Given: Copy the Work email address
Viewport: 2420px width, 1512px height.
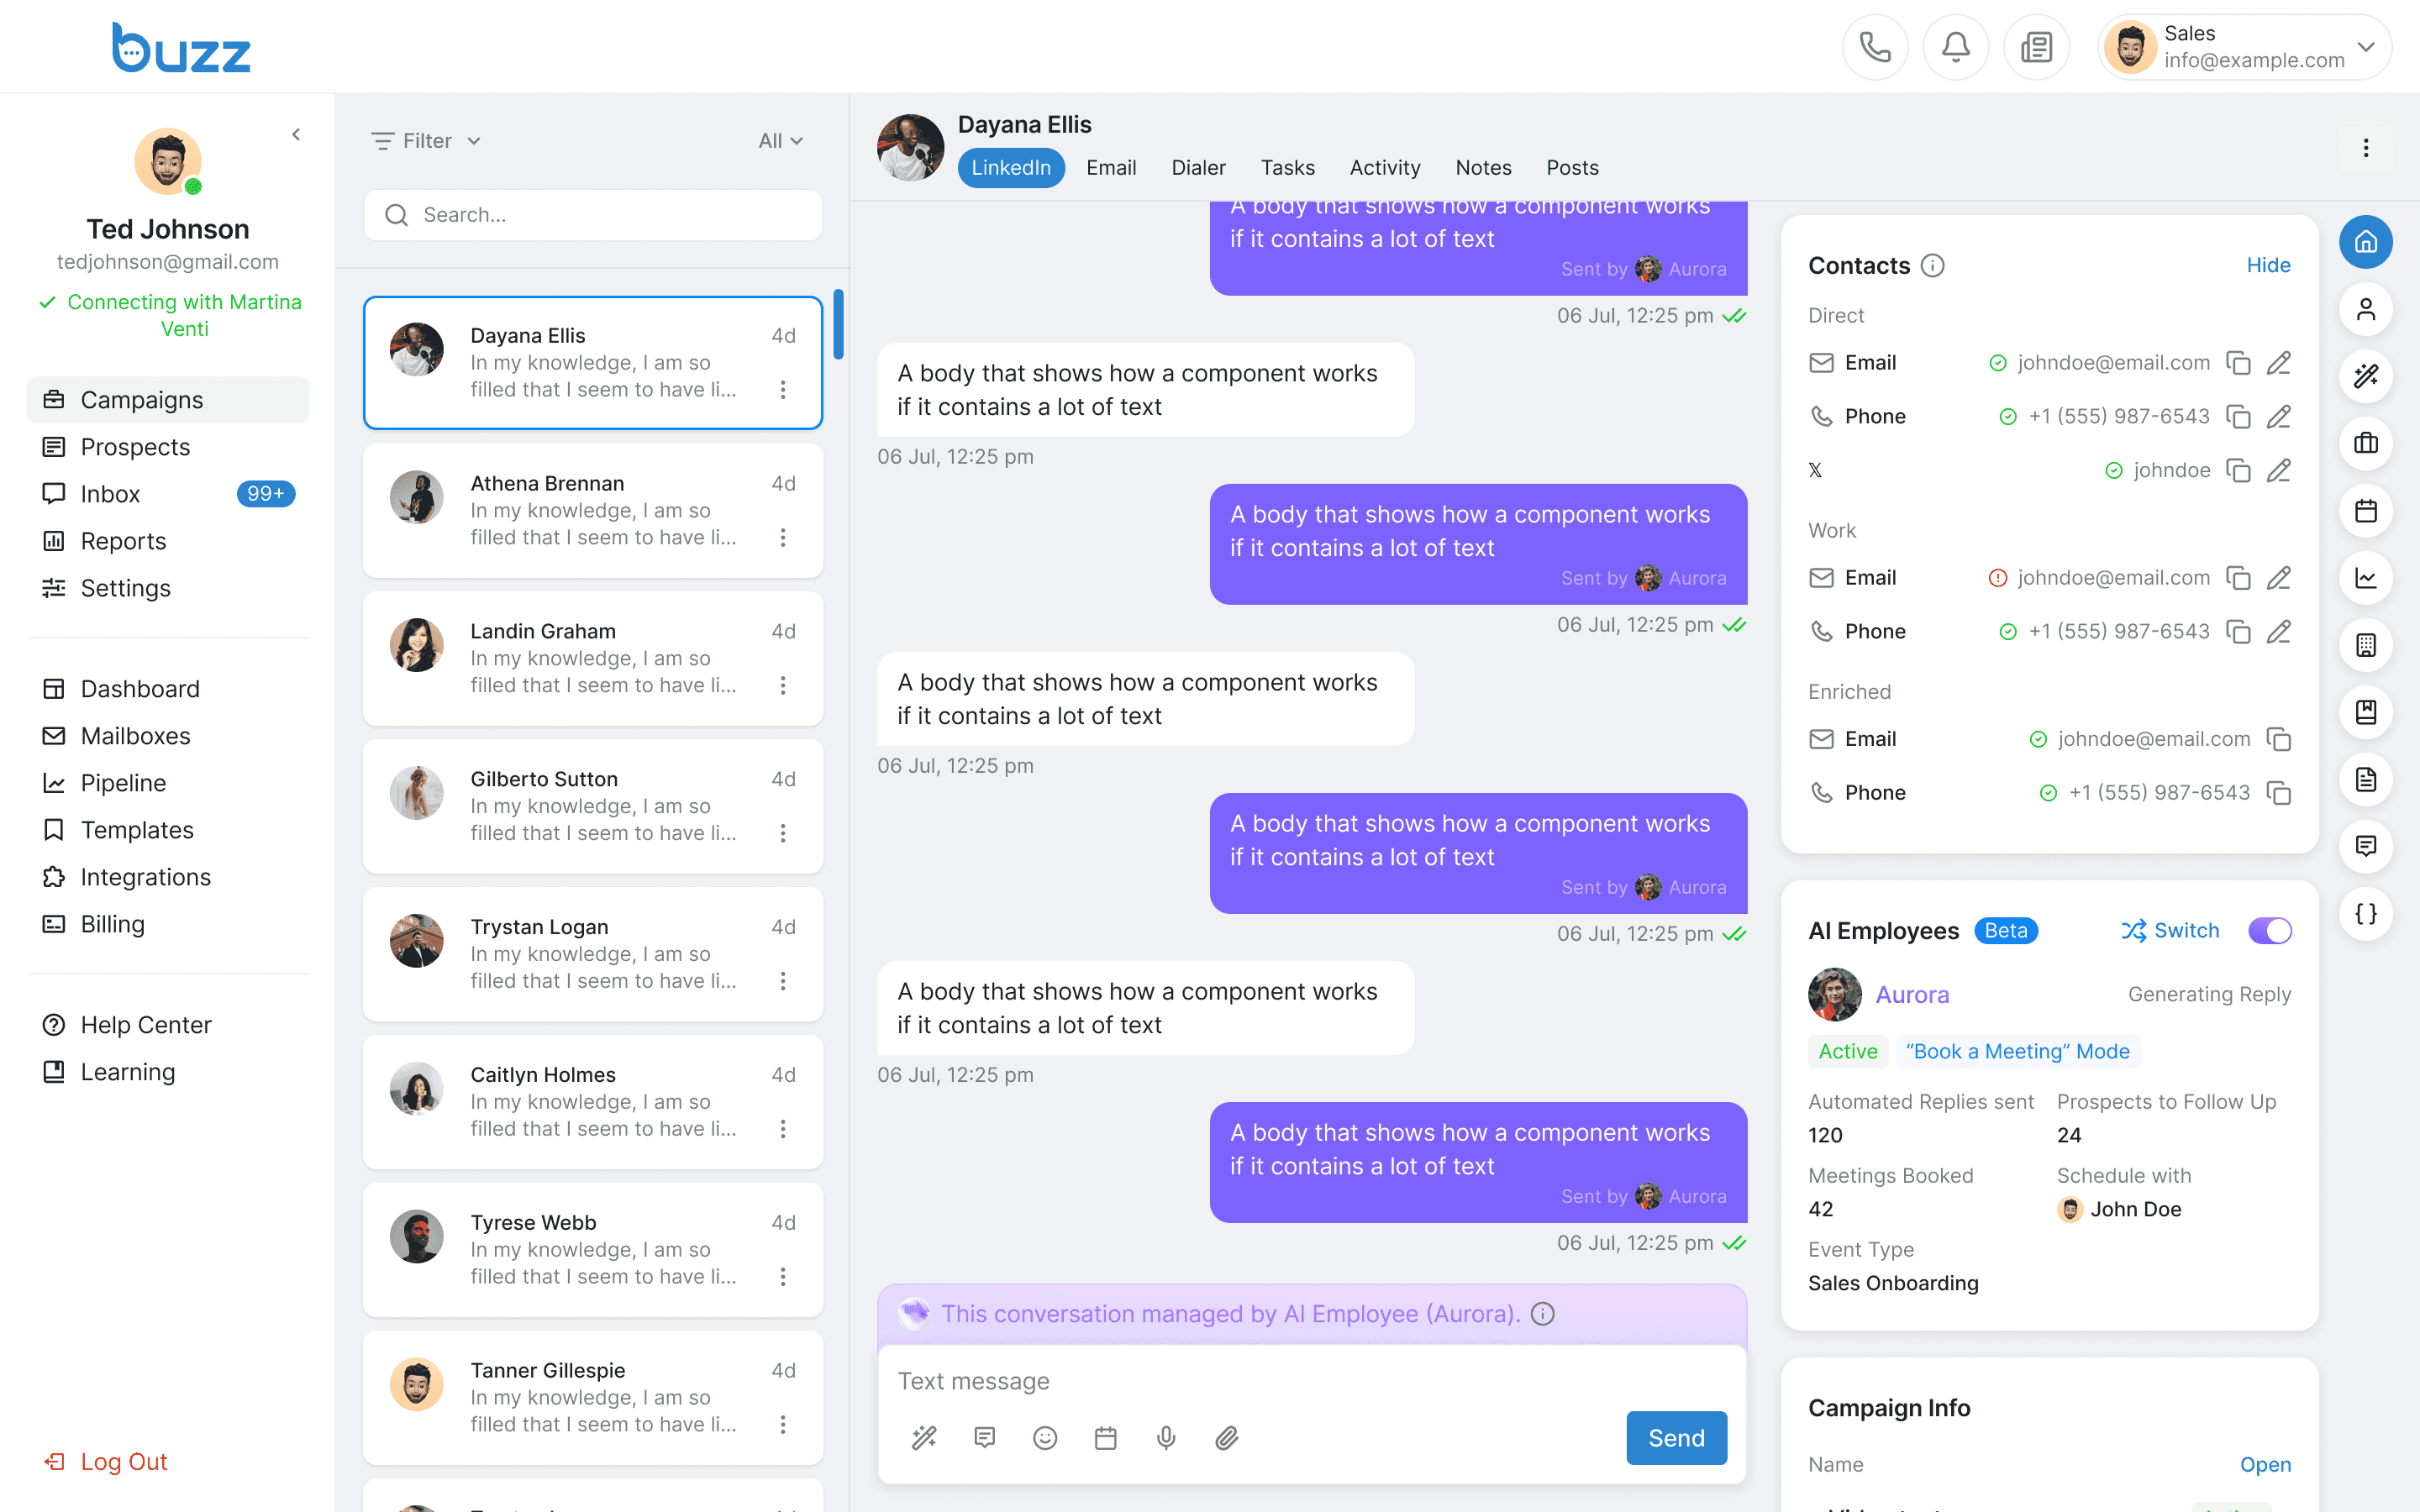Looking at the screenshot, I should point(2238,578).
